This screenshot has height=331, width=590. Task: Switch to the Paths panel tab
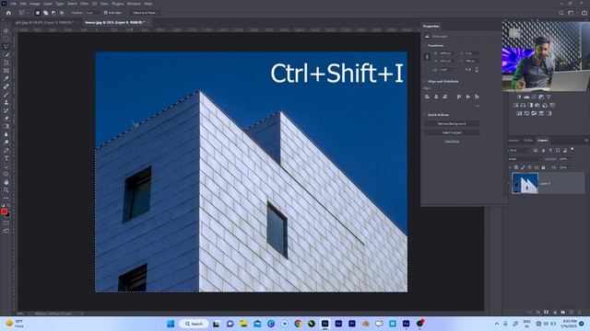528,141
